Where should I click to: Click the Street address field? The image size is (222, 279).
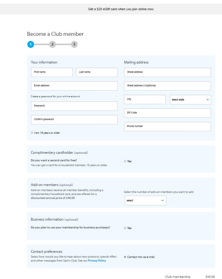point(167,72)
